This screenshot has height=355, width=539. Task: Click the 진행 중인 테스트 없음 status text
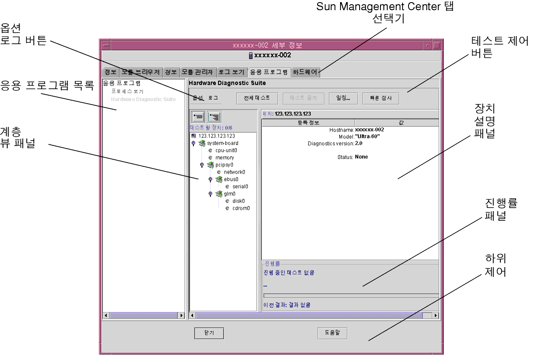pos(289,272)
